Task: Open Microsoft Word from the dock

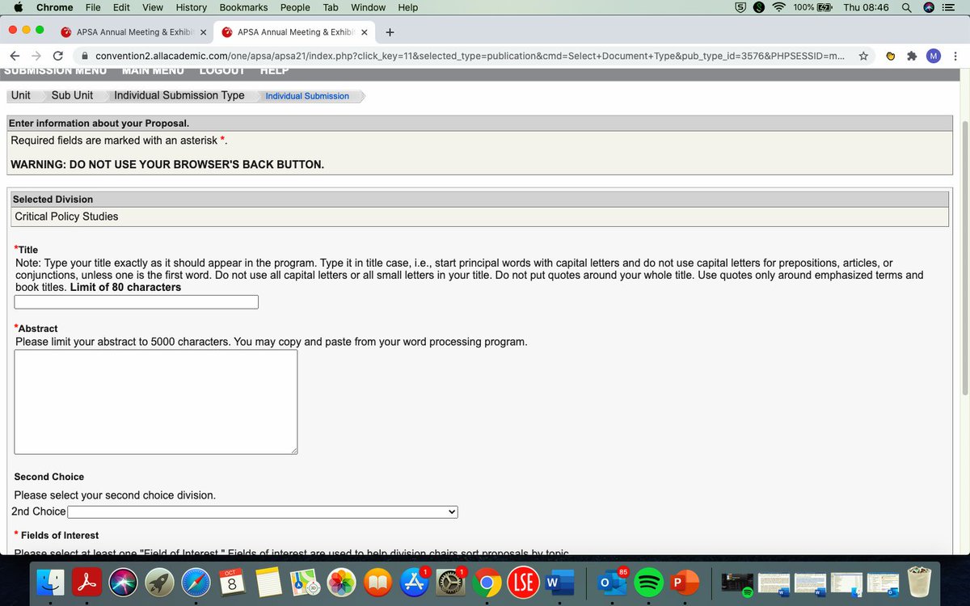Action: coord(559,583)
